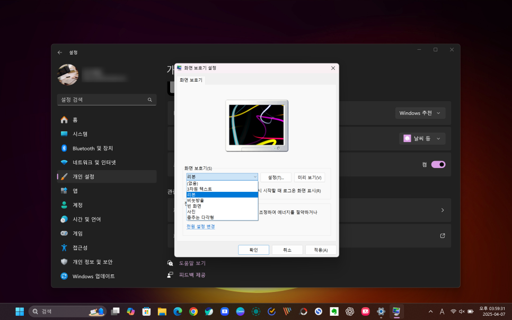Expand the chevron row in Settings
This screenshot has height=320, width=512.
pyautogui.click(x=443, y=210)
